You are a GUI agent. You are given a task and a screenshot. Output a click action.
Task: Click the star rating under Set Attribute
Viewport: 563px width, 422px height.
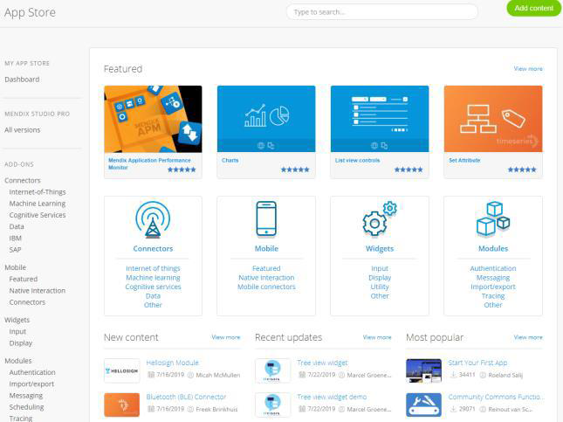(522, 169)
